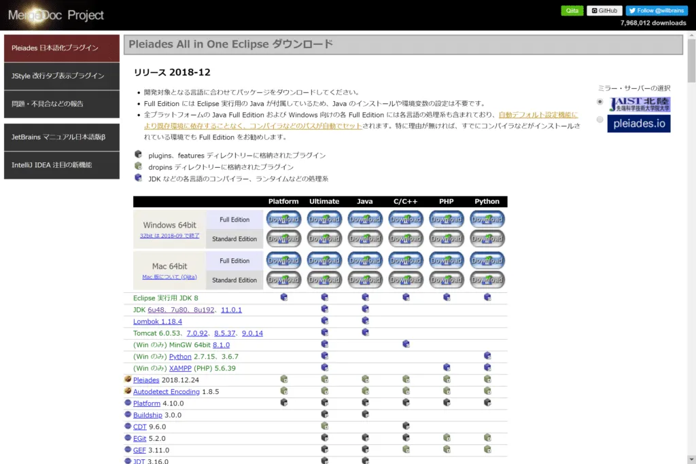Download Windows 64bit Standard Edition C/C++
The image size is (696, 464).
pyautogui.click(x=406, y=238)
